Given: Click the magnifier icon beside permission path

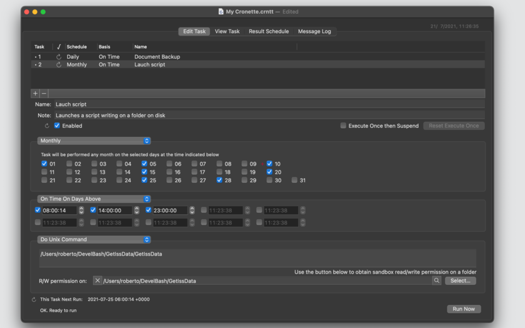Looking at the screenshot, I should (x=436, y=281).
